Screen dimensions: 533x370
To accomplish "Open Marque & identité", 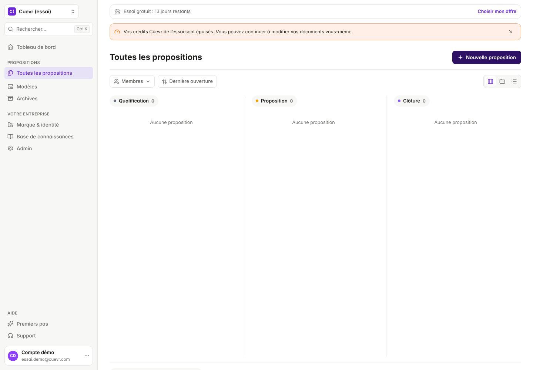I will click(x=48, y=125).
